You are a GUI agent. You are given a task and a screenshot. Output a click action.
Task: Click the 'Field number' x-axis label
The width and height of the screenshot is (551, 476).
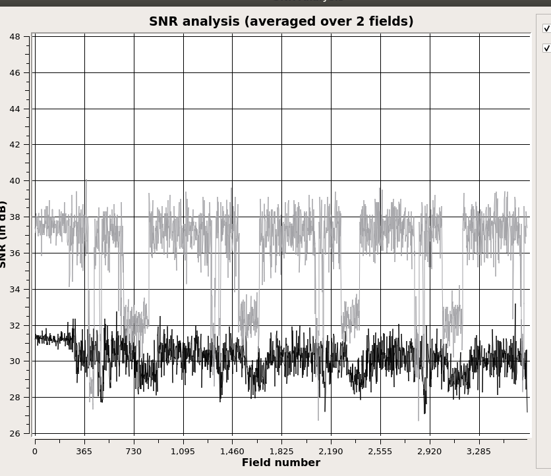(x=281, y=462)
